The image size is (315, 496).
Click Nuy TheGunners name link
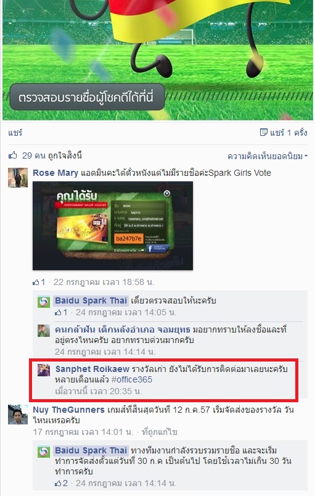click(x=68, y=410)
